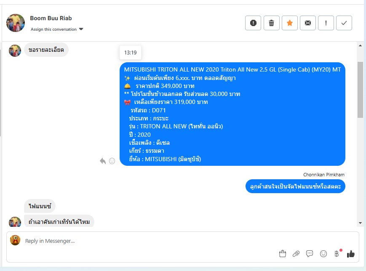366x271 pixels.
Task: React to Triton message with emoji
Action: coord(112,161)
